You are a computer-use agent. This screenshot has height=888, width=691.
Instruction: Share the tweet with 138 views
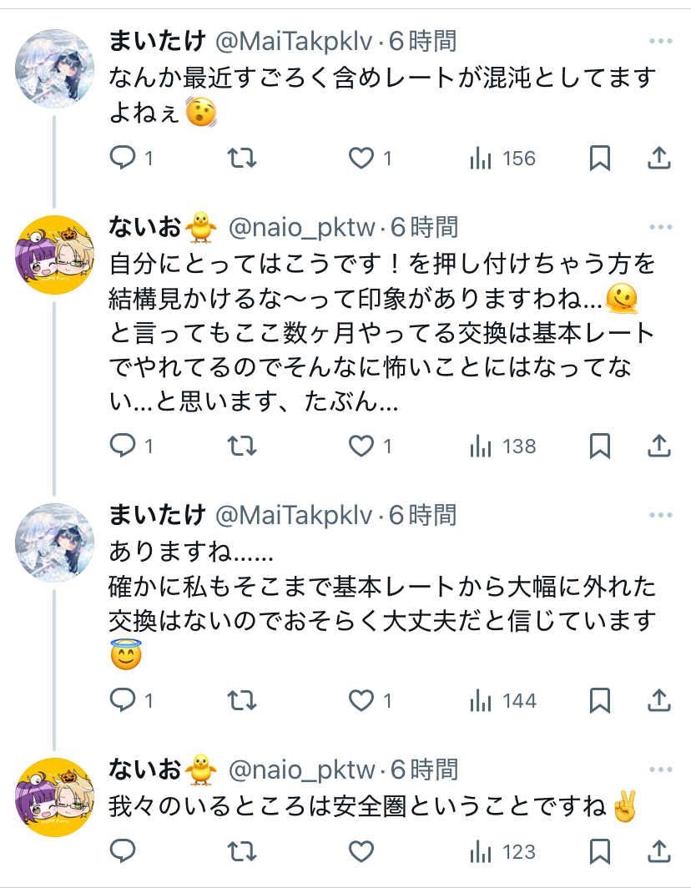pyautogui.click(x=659, y=447)
